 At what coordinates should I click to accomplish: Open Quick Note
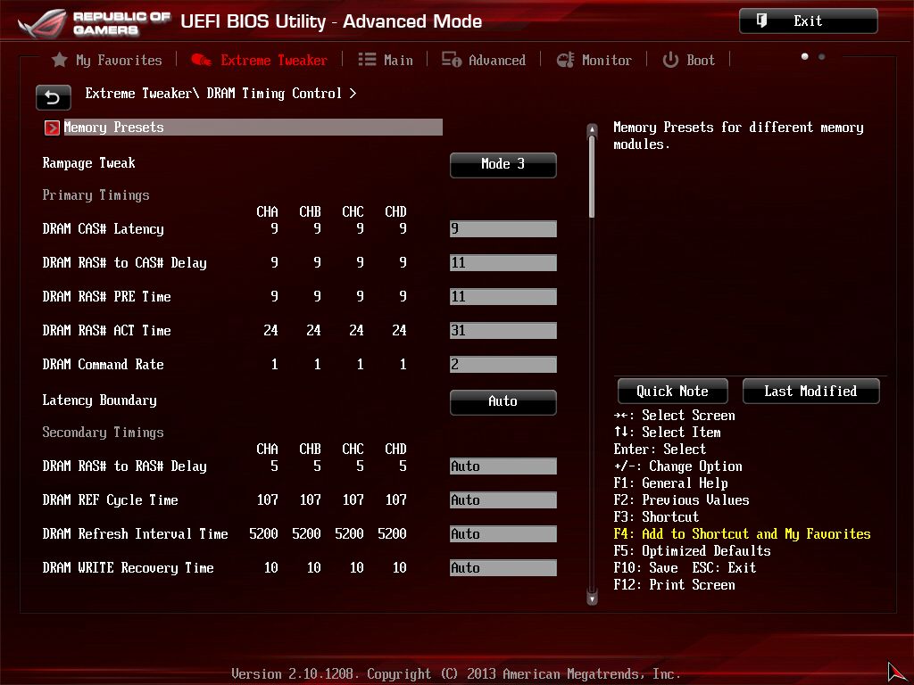(x=673, y=391)
